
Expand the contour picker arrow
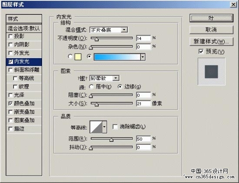pyautogui.click(x=104, y=127)
